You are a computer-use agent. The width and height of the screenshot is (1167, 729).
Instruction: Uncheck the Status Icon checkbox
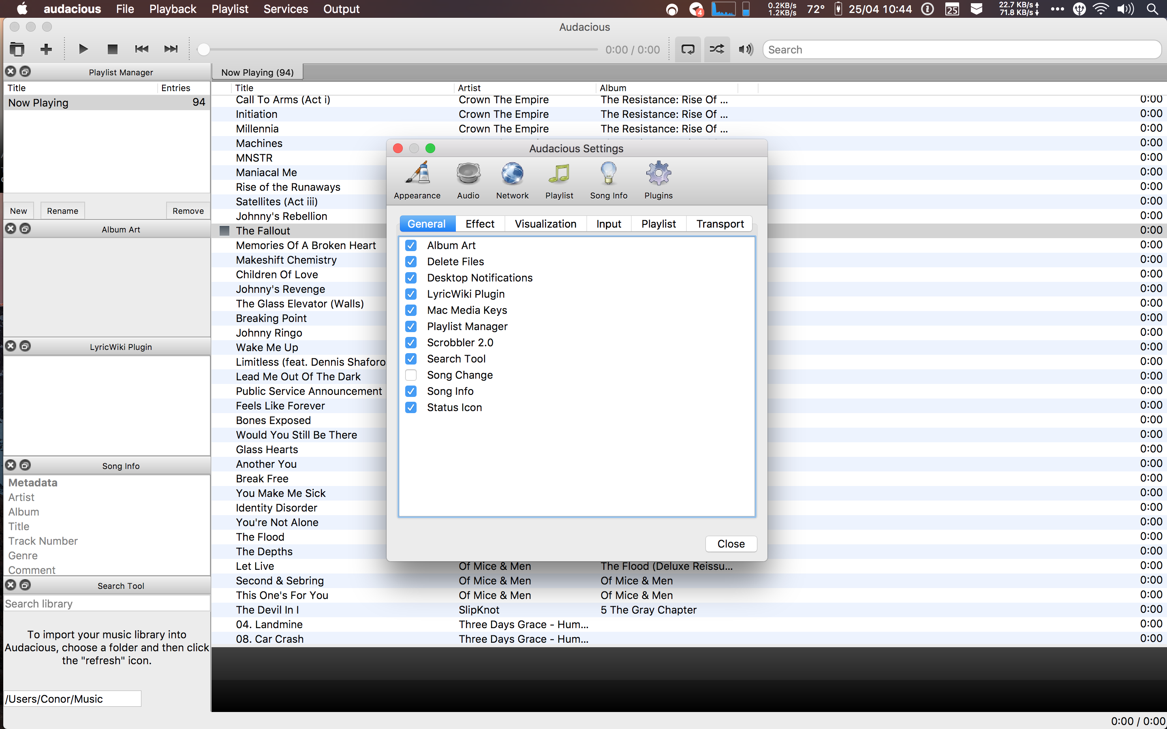pyautogui.click(x=411, y=407)
